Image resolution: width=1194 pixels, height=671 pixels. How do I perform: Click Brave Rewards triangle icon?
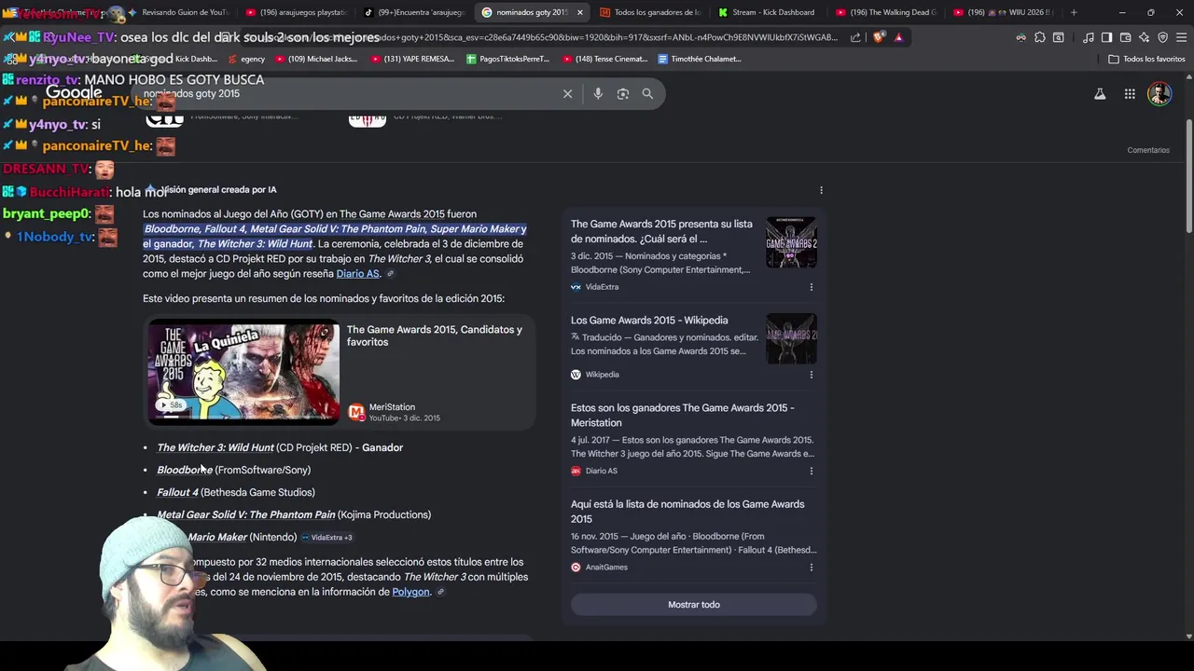pyautogui.click(x=898, y=37)
